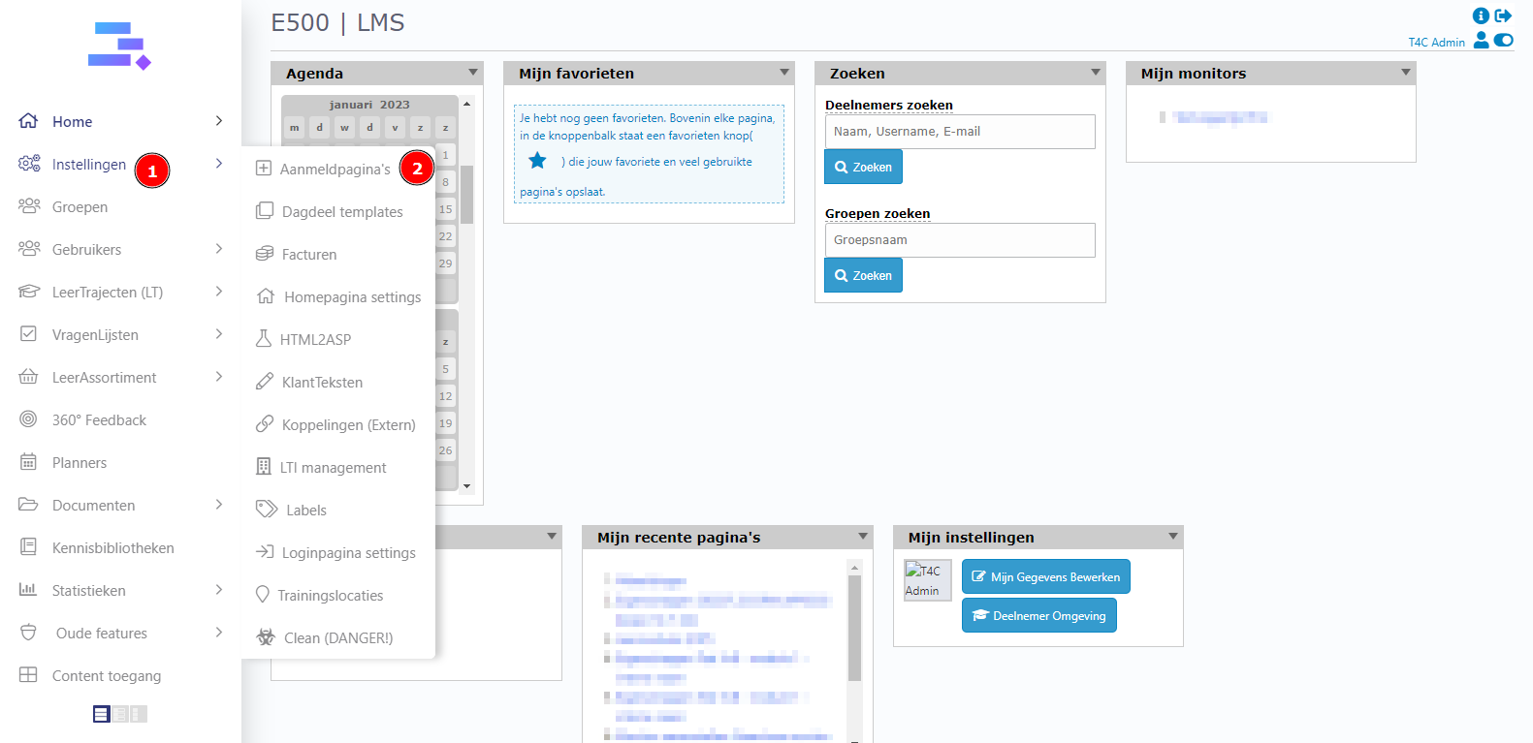Click the Mijn Gegevens Bewerken button
Screen dimensions: 1533x743
[x=1045, y=576]
